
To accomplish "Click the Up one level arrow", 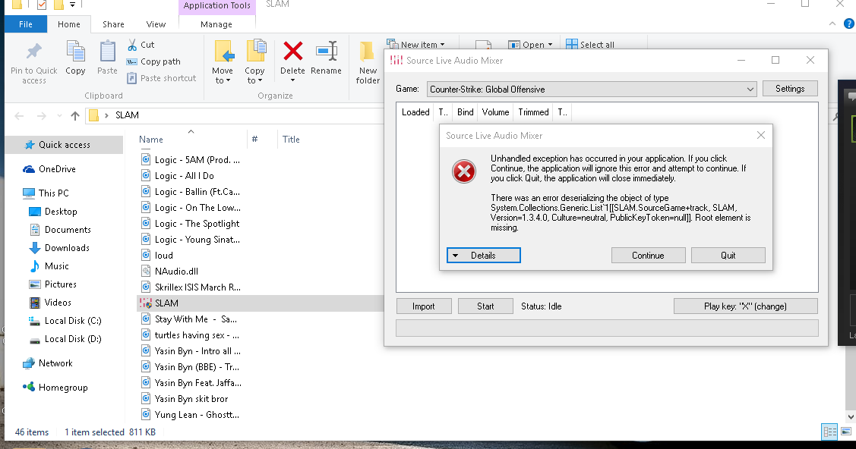I will pos(75,115).
